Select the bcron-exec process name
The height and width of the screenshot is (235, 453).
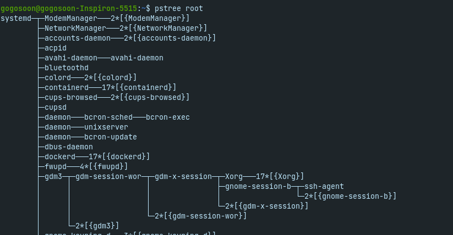click(x=168, y=117)
